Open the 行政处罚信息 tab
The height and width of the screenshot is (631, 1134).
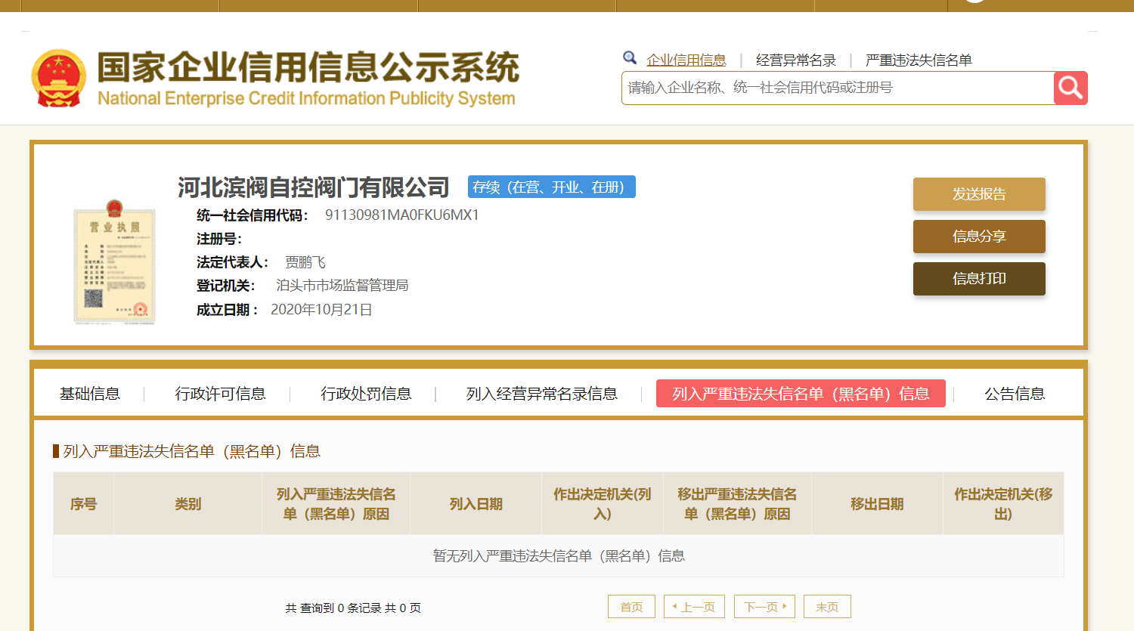(x=366, y=394)
